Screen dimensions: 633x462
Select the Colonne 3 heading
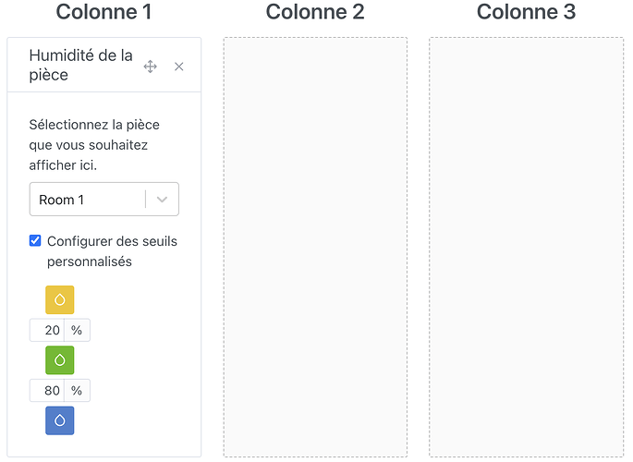[526, 12]
